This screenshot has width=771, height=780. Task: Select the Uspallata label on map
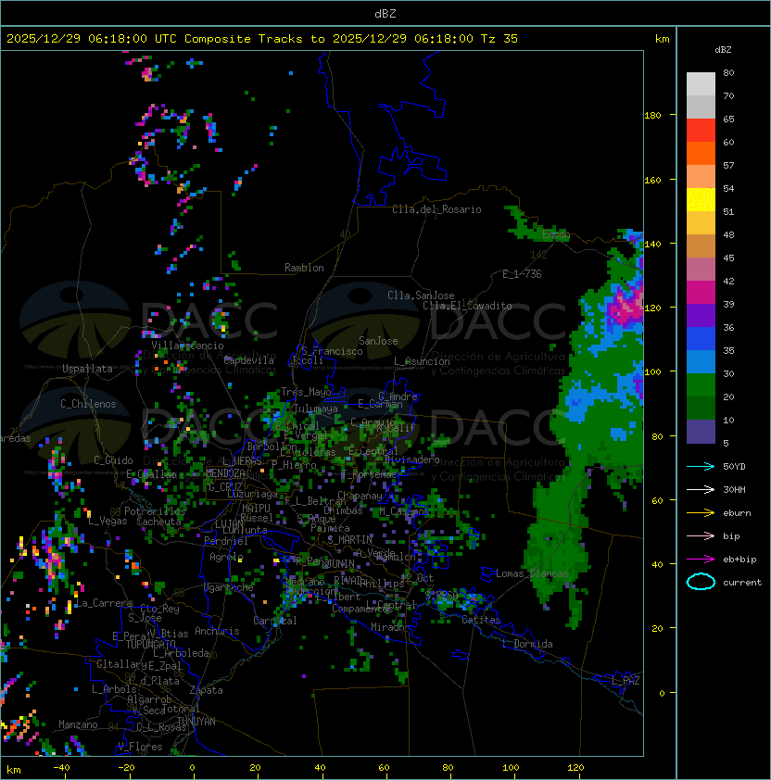(x=88, y=369)
